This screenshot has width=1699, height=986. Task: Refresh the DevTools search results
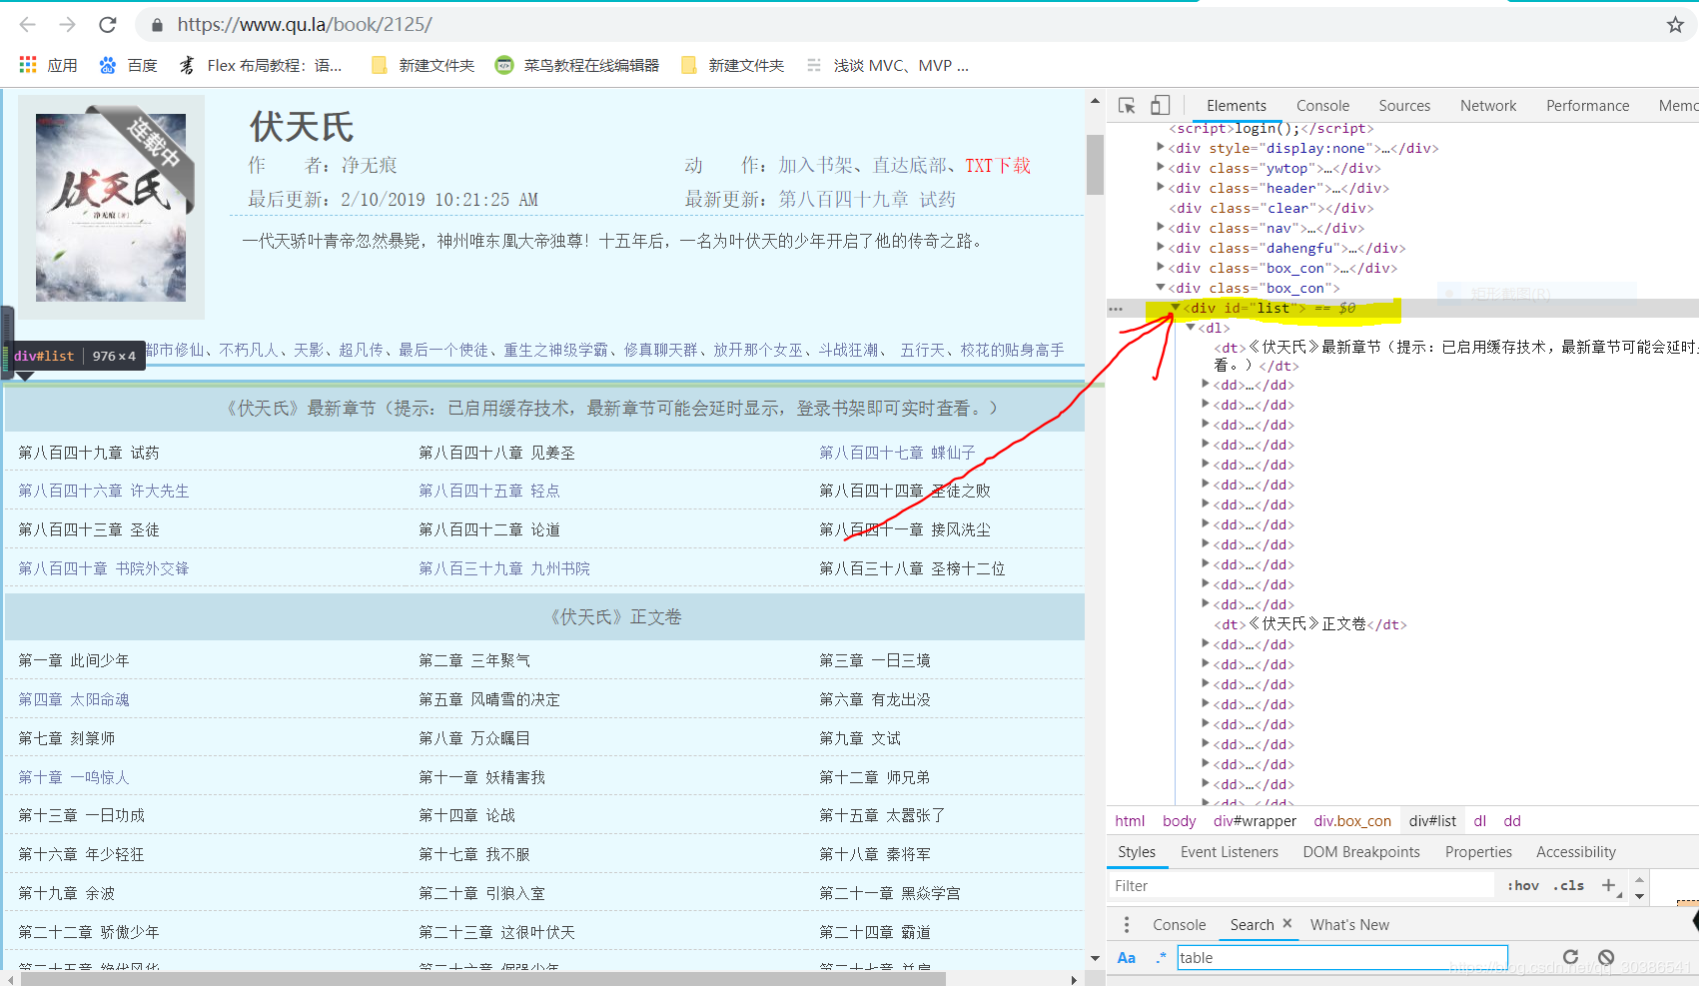pos(1570,957)
